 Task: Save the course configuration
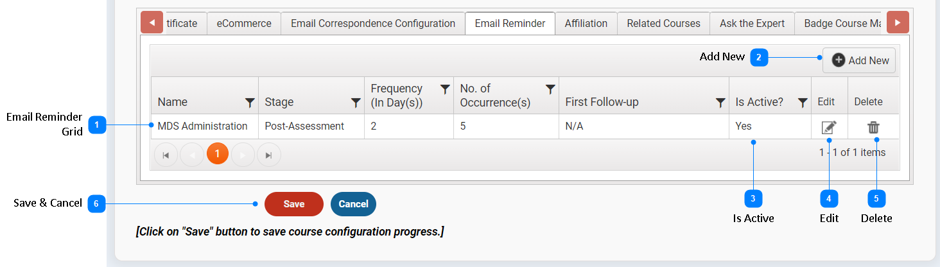294,204
